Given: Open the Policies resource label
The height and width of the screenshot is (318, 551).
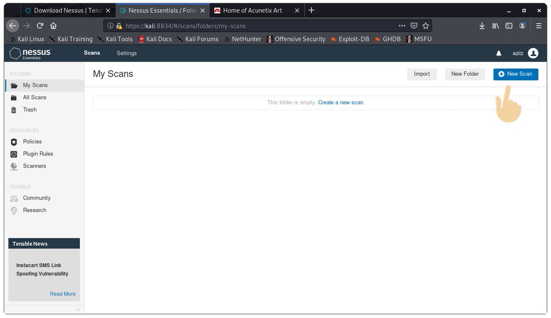Looking at the screenshot, I should point(33,142).
